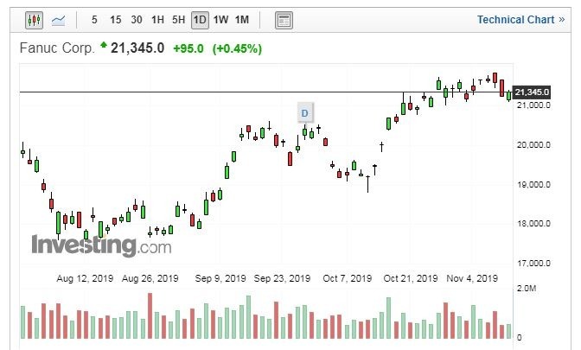Click the Nov 4, 2019 date label

point(472,278)
